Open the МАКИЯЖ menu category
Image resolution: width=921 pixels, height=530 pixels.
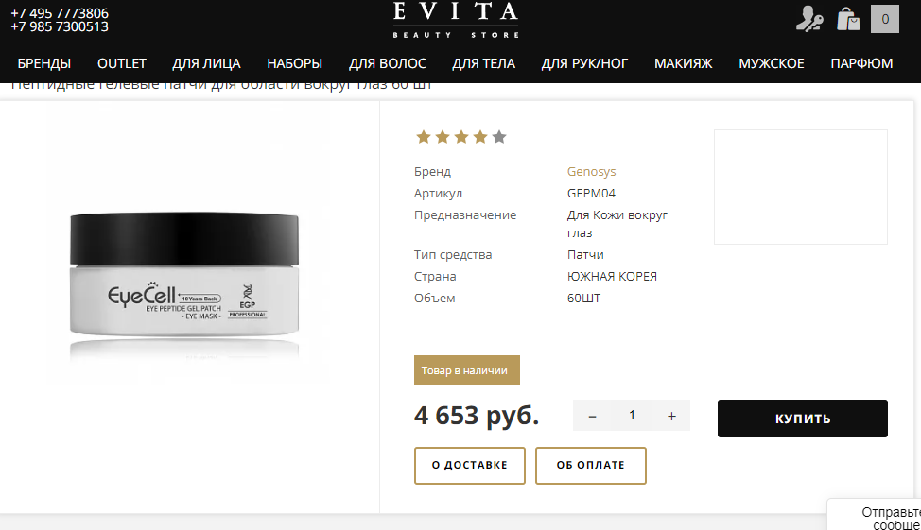(x=683, y=63)
